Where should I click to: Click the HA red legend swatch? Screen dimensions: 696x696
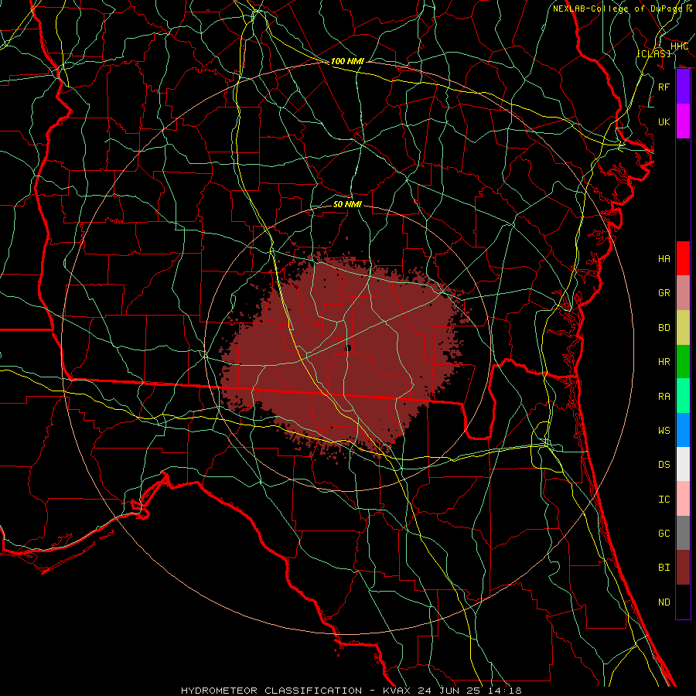point(683,258)
